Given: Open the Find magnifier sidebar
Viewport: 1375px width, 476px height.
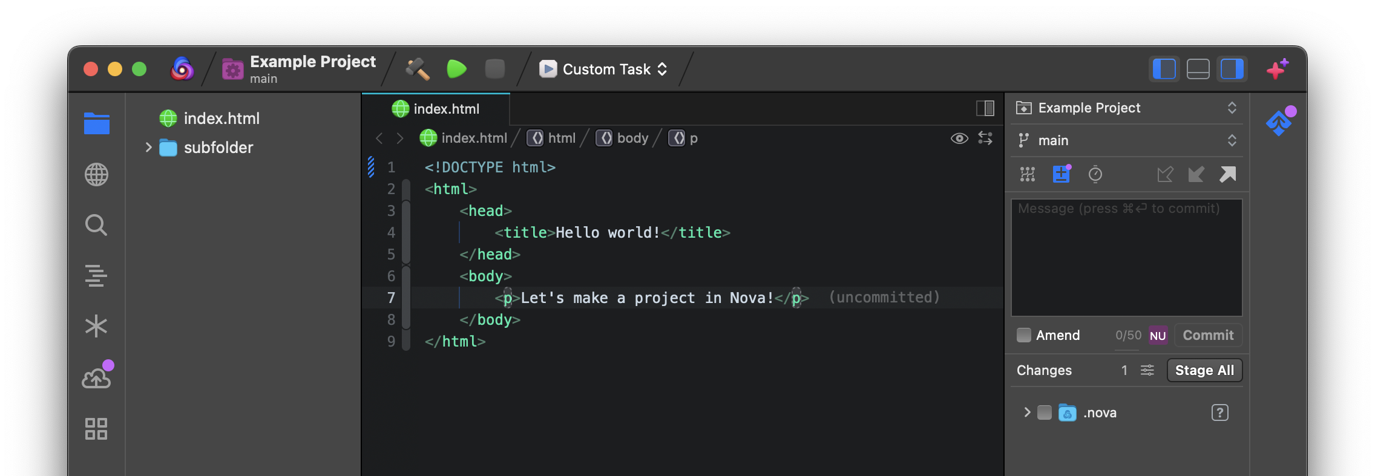Looking at the screenshot, I should 96,225.
